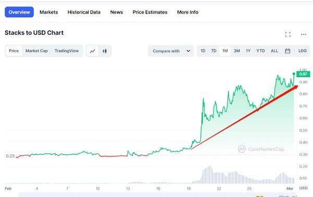
Task: Click the volume bars near 22
Action: coord(219,178)
